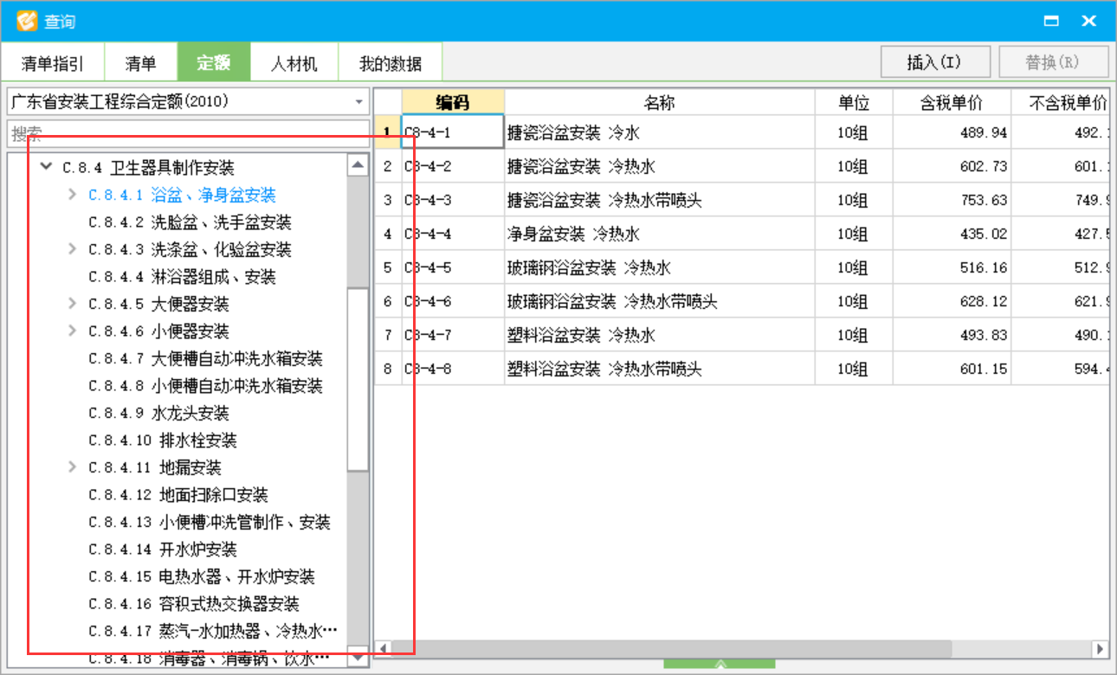Select C.8.4.1 浴盆、净身盆安装 tree item

click(182, 195)
